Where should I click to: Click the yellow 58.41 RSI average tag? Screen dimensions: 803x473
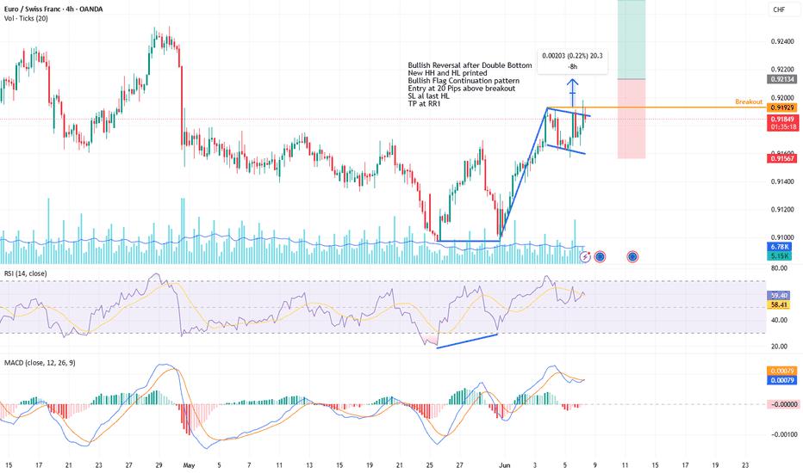coord(779,304)
